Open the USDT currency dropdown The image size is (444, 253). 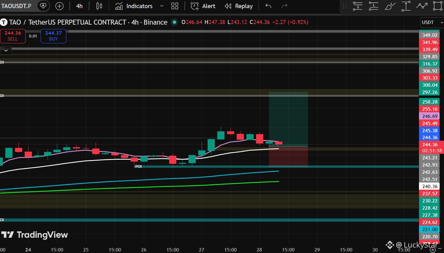click(x=432, y=22)
